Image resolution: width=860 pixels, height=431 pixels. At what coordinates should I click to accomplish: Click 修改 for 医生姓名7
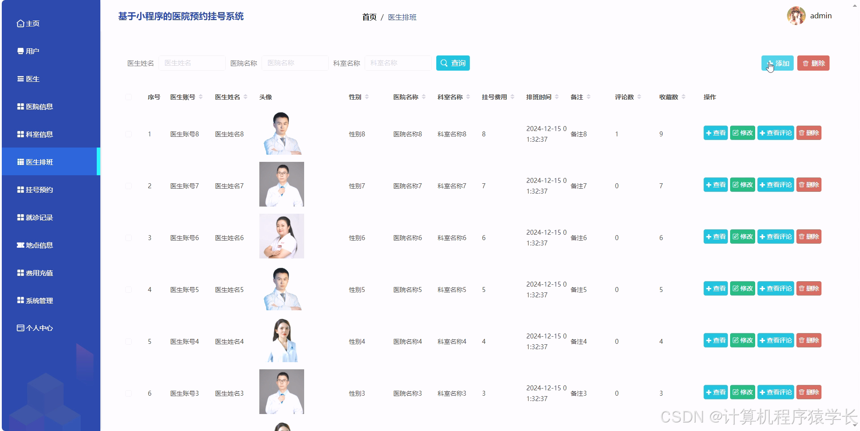pyautogui.click(x=742, y=185)
